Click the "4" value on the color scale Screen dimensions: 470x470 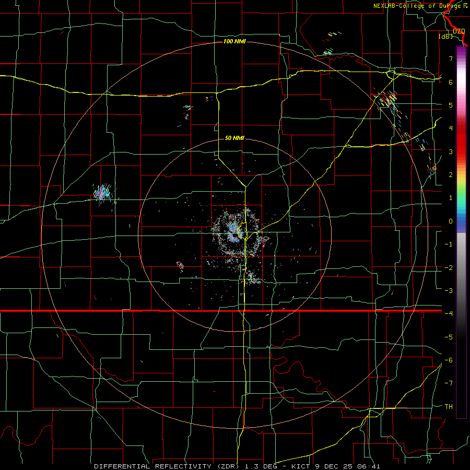451,128
